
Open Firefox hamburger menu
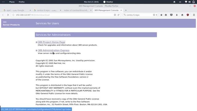(x=194, y=15)
